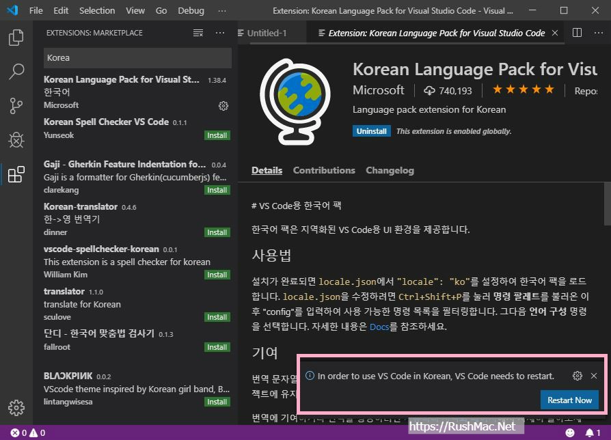Click the Microsoft publisher link
This screenshot has width=611, height=440.
pos(379,90)
